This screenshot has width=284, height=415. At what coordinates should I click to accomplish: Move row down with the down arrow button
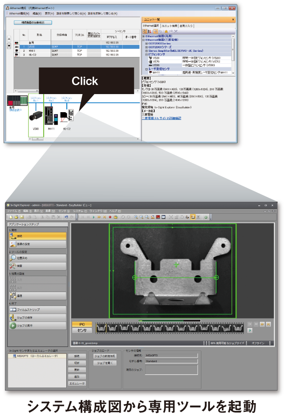click(x=9, y=46)
